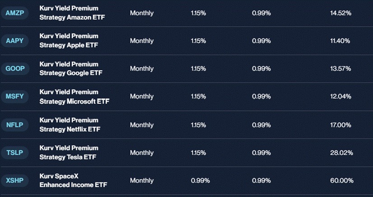This screenshot has width=373, height=197.
Task: Click the 60.00% value in XSHP row
Action: pos(341,181)
